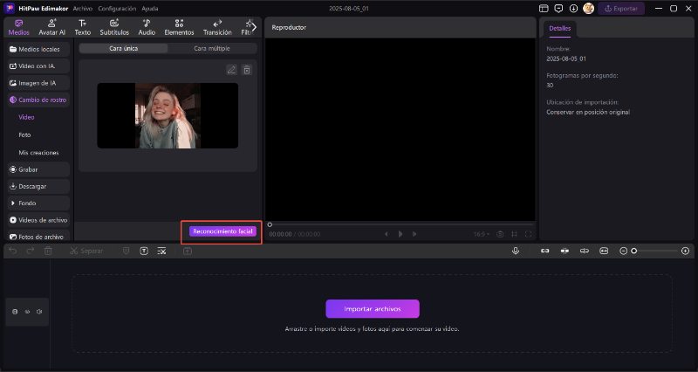Collapse the Cambio de rostro section
This screenshot has width=698, height=372.
[x=38, y=100]
